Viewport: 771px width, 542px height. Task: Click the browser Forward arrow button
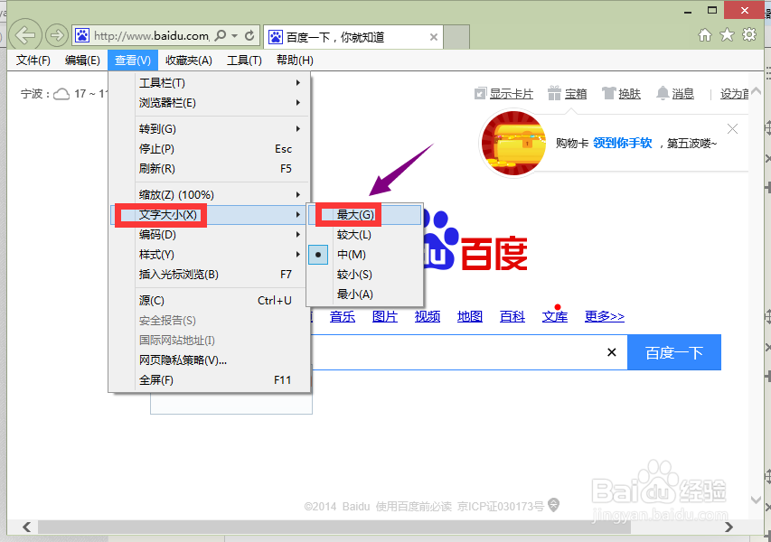[57, 35]
